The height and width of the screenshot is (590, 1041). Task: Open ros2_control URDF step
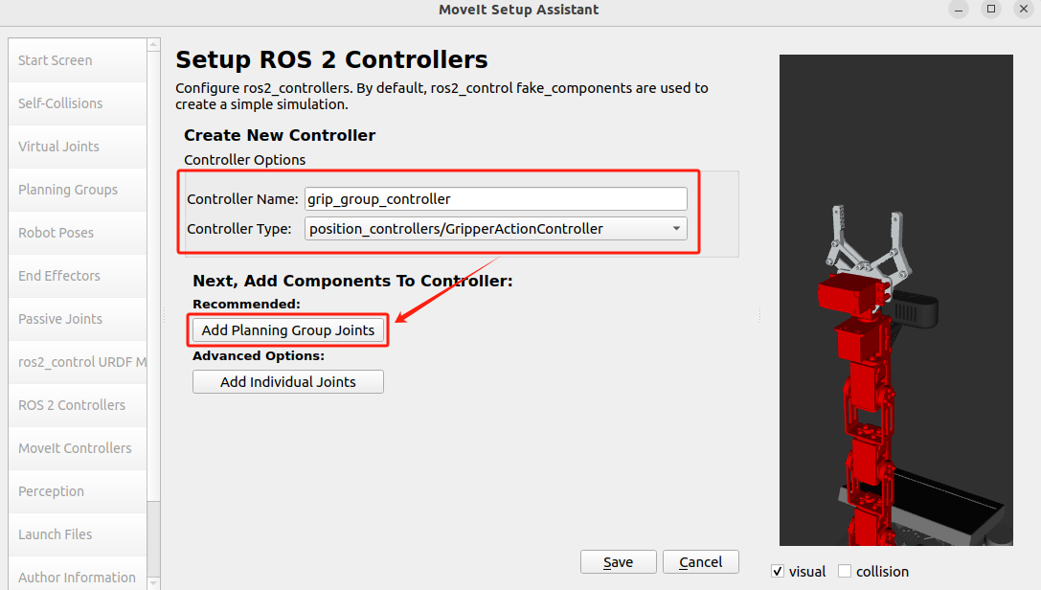coord(78,362)
